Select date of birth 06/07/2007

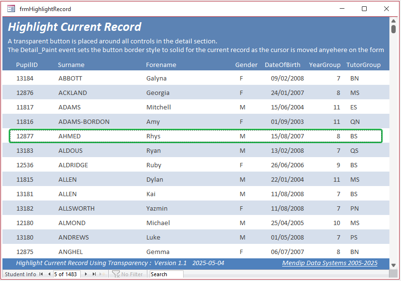pos(287,252)
